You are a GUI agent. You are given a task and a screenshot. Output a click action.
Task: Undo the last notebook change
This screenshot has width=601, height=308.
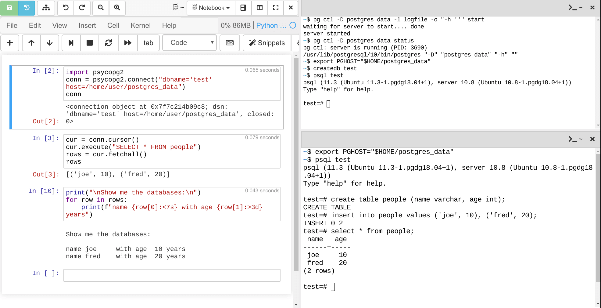tap(65, 8)
